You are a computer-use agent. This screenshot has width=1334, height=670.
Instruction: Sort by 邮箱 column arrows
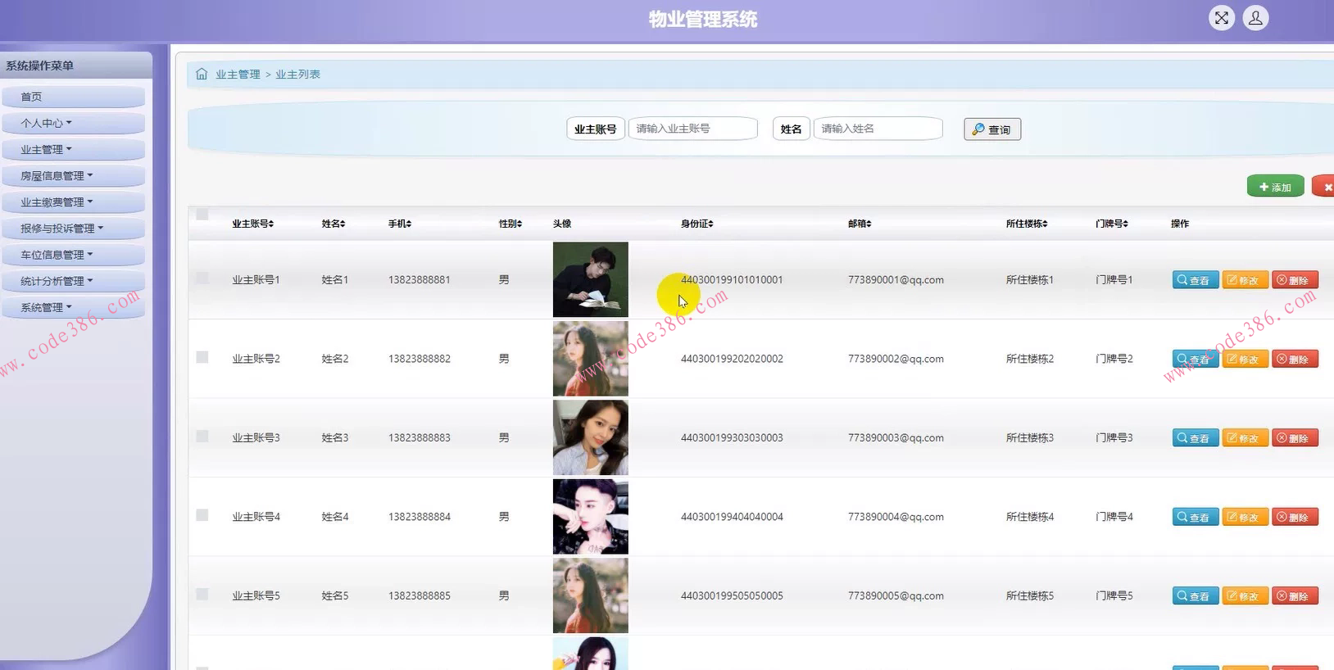click(869, 224)
